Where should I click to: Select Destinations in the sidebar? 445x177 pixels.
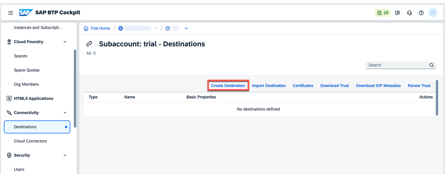(37, 127)
